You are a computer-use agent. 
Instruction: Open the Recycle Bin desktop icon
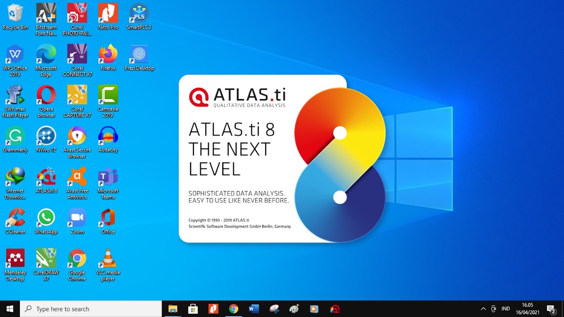[15, 17]
